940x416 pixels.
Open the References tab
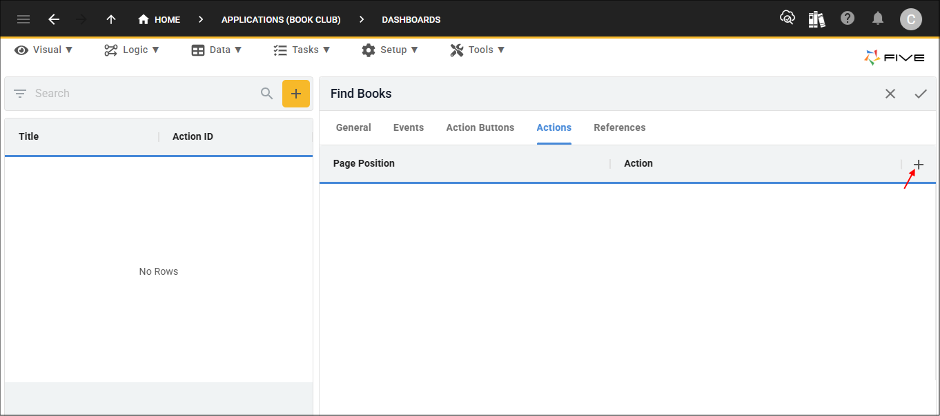tap(619, 127)
